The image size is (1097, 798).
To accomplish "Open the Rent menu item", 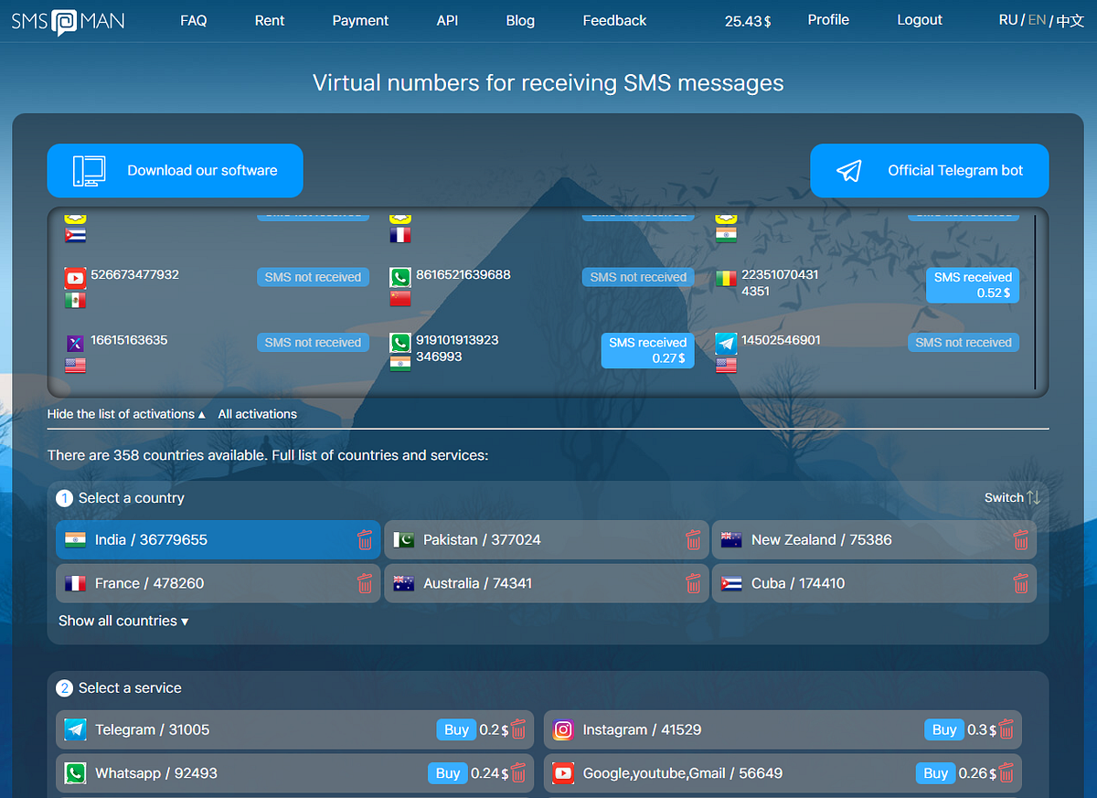I will [270, 20].
